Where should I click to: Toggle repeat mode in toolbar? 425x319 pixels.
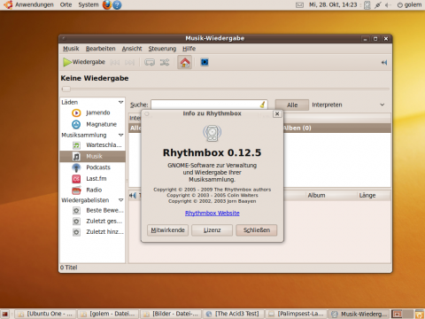(150, 62)
